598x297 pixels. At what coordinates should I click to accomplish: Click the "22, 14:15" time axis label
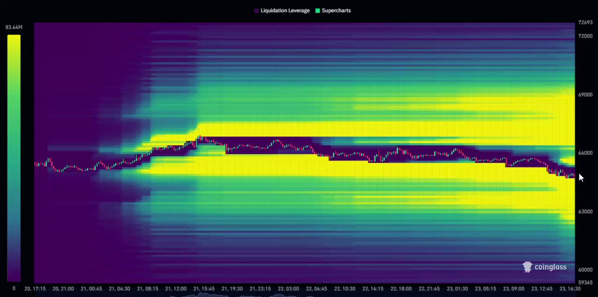(374, 289)
